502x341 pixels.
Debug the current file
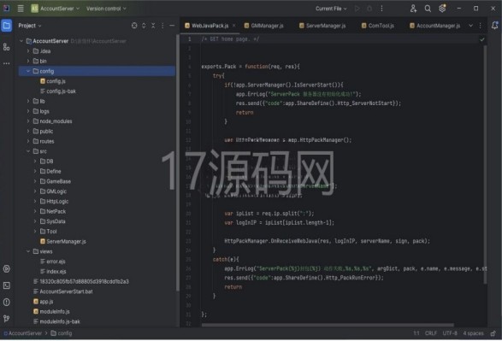369,9
